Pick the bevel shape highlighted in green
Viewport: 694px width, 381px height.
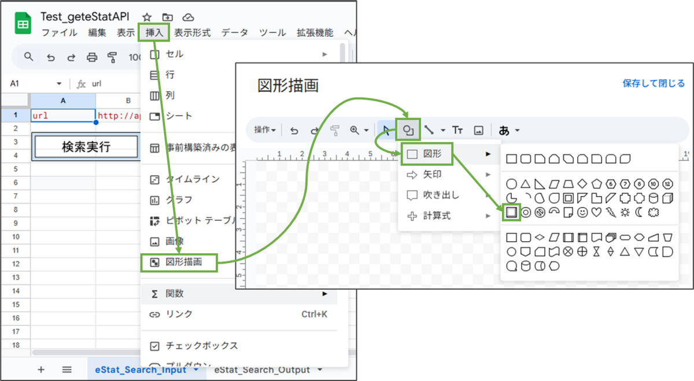point(511,212)
